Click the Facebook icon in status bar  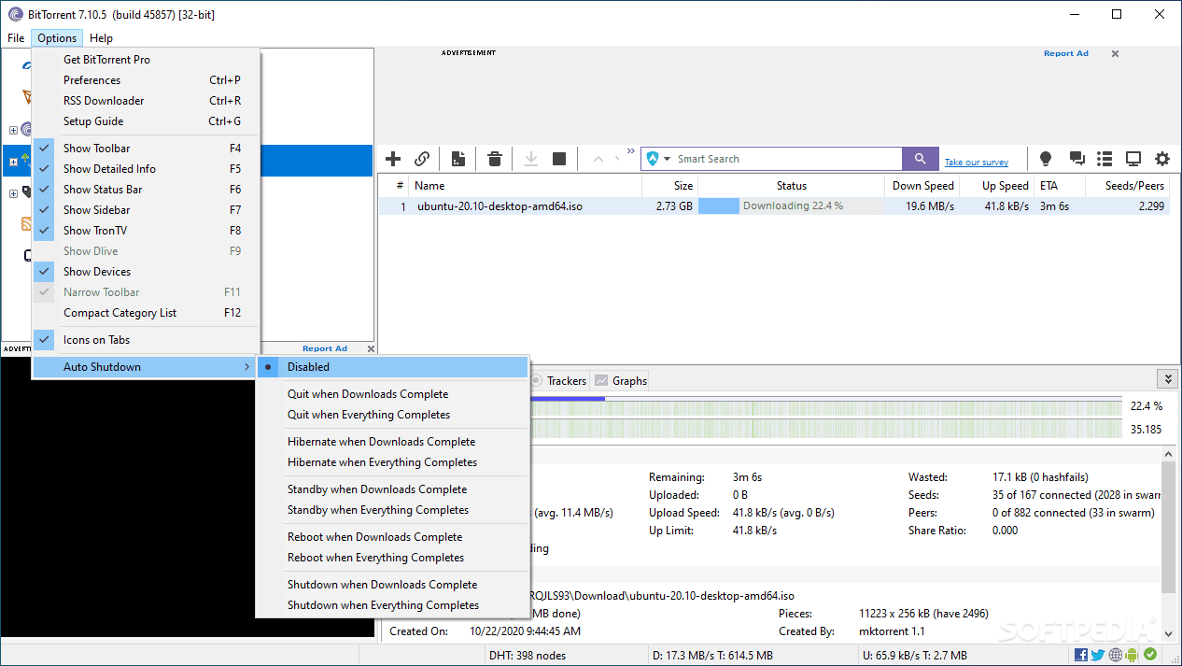tap(1081, 655)
